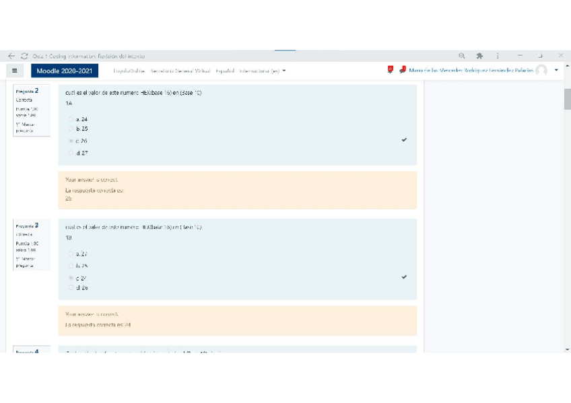Screen dimensions: 571x403
Task: Select option b. 25 in Pregunta 2
Action: (71, 129)
